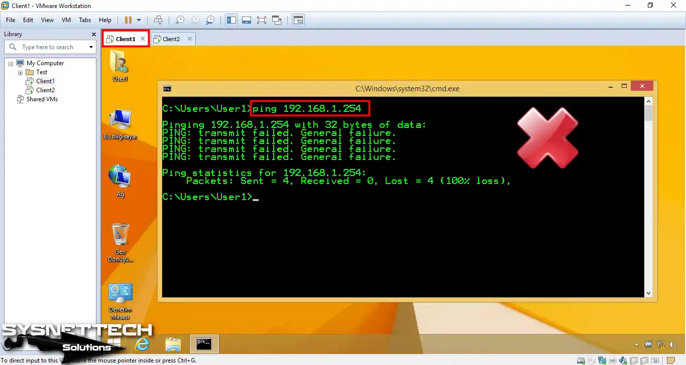Image resolution: width=686 pixels, height=365 pixels.
Task: Open the Snapshot Manager
Action: 210,20
